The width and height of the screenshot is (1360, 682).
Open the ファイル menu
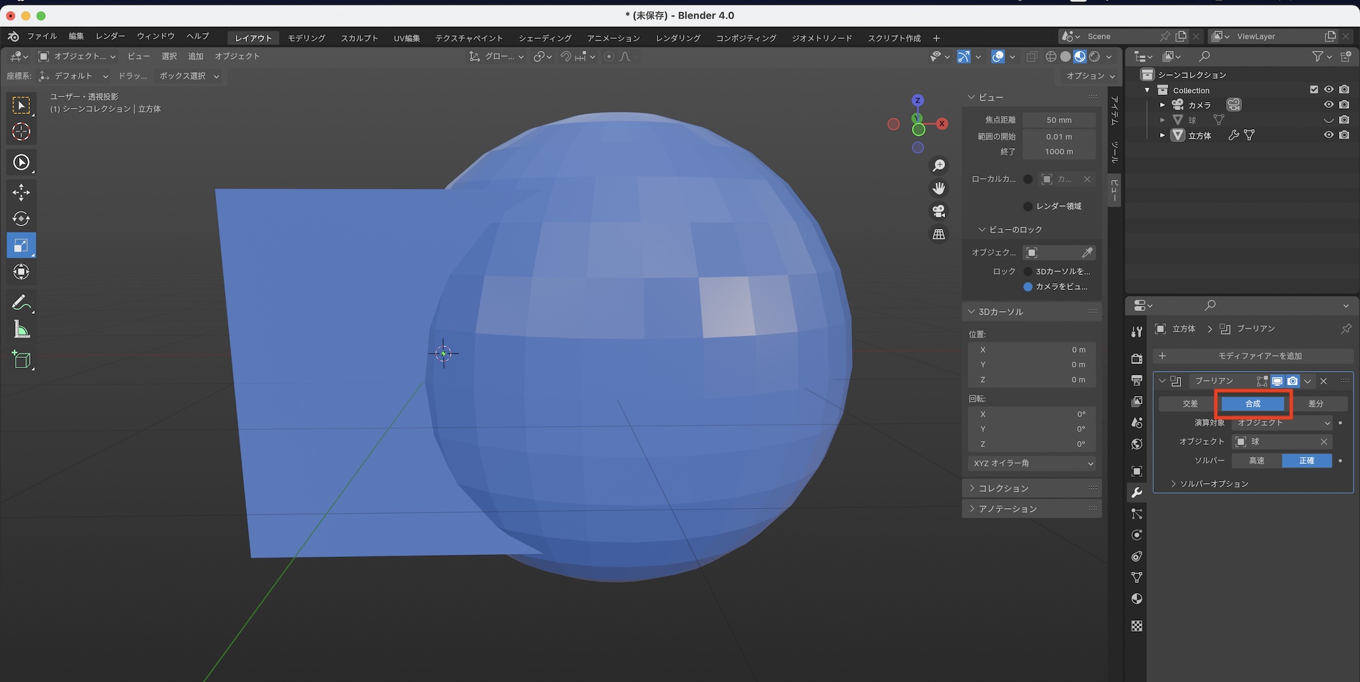point(41,36)
